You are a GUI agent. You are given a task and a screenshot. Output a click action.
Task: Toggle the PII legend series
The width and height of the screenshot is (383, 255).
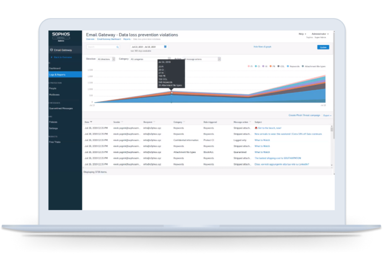tap(272, 66)
